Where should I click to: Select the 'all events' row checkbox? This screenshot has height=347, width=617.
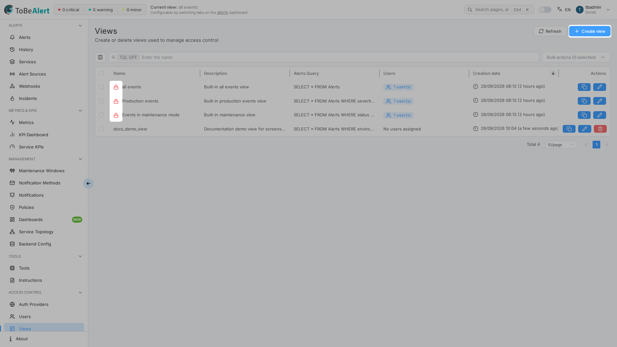(101, 87)
